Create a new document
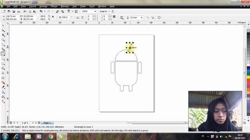 [x=4, y=11]
